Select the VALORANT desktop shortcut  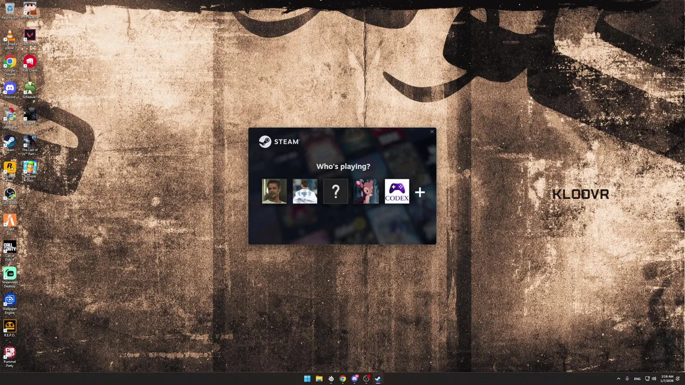30,37
